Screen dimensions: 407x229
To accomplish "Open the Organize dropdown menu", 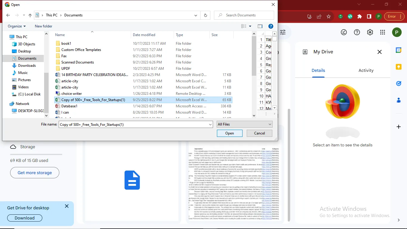I will [16, 26].
